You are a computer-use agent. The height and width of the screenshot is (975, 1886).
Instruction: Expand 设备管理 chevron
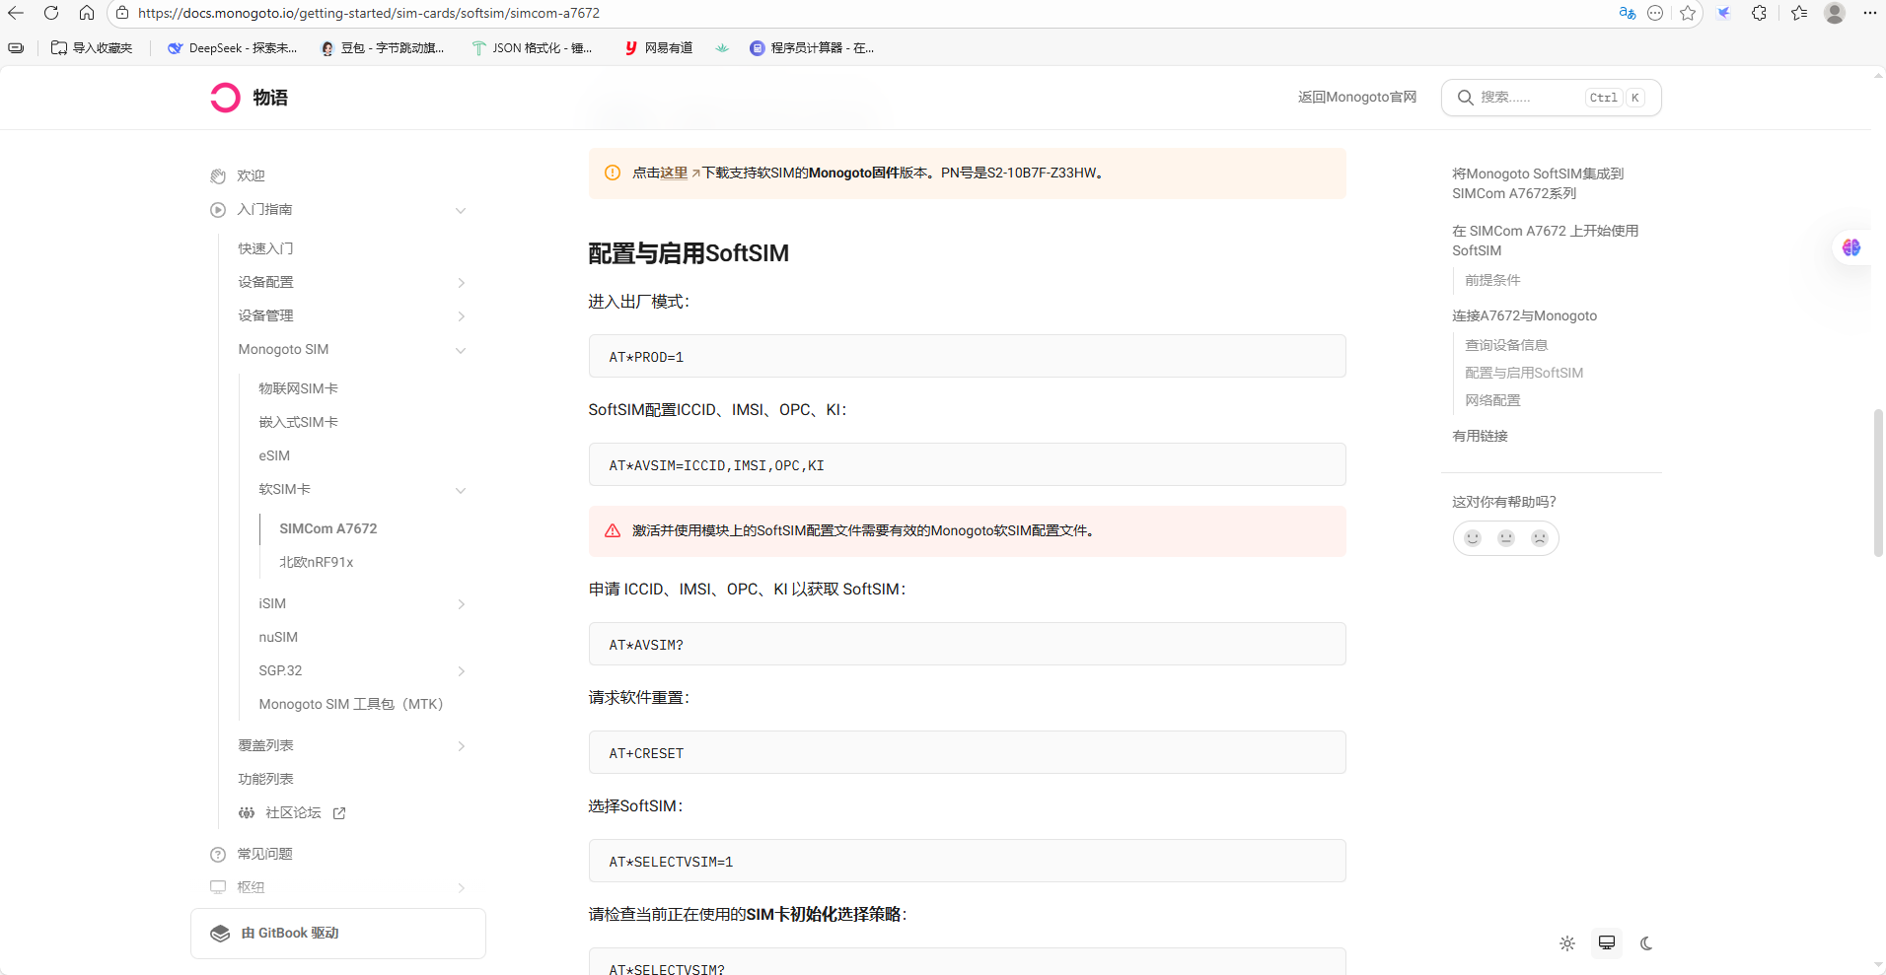tap(461, 316)
